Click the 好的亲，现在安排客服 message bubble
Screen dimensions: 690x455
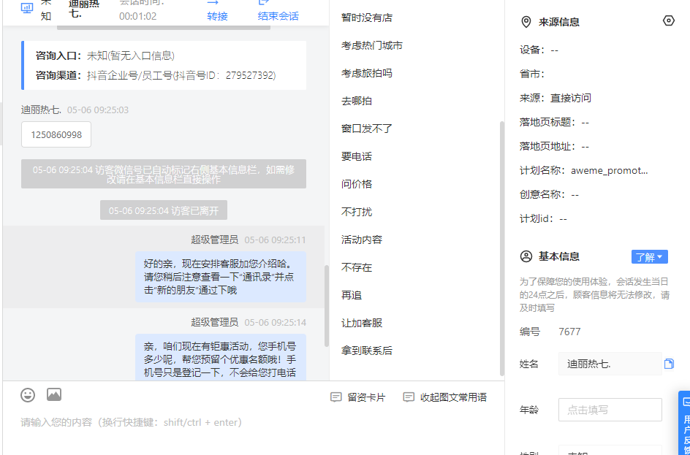pos(221,277)
